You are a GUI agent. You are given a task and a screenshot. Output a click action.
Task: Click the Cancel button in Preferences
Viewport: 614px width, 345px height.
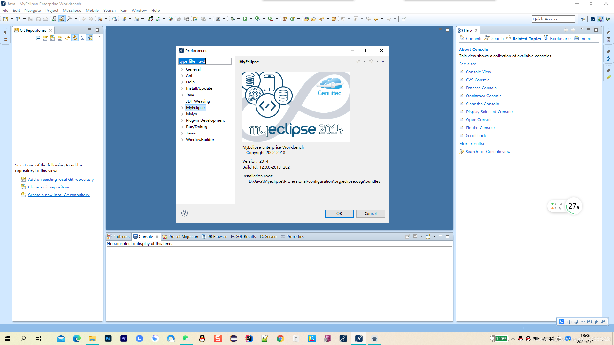(370, 213)
